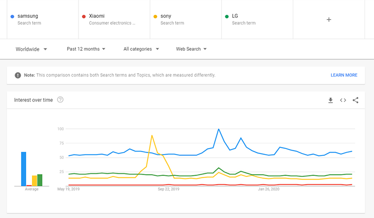Click the samsung peak at 100

[x=218, y=129]
